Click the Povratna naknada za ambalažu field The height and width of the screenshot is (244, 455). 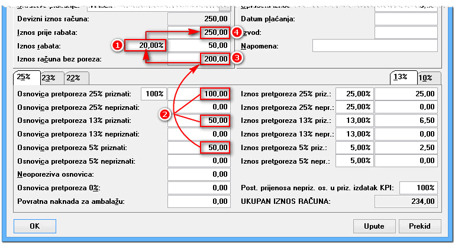(199, 201)
